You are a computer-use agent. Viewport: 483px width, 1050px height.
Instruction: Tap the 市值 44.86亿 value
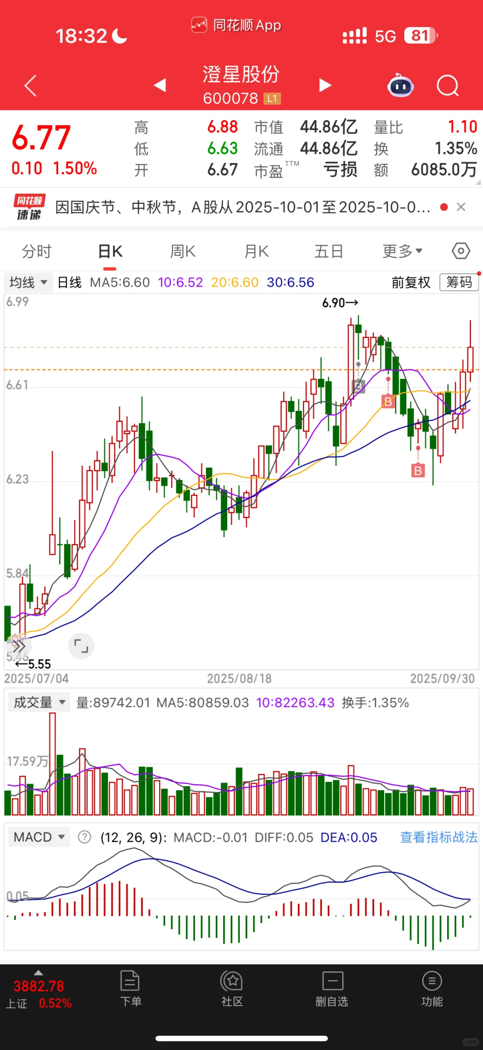329,127
